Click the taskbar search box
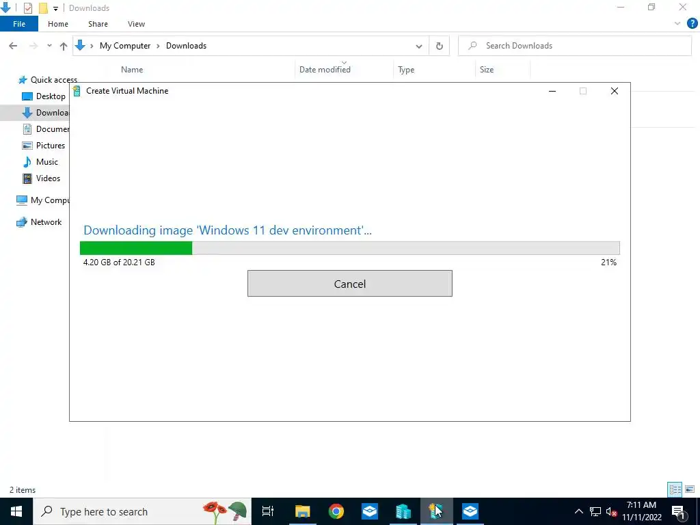 point(142,511)
